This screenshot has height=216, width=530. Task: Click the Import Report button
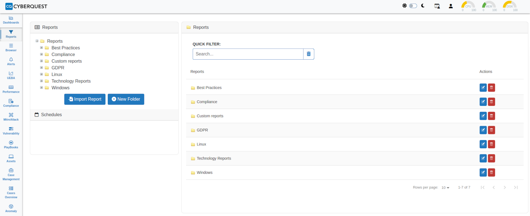click(85, 99)
